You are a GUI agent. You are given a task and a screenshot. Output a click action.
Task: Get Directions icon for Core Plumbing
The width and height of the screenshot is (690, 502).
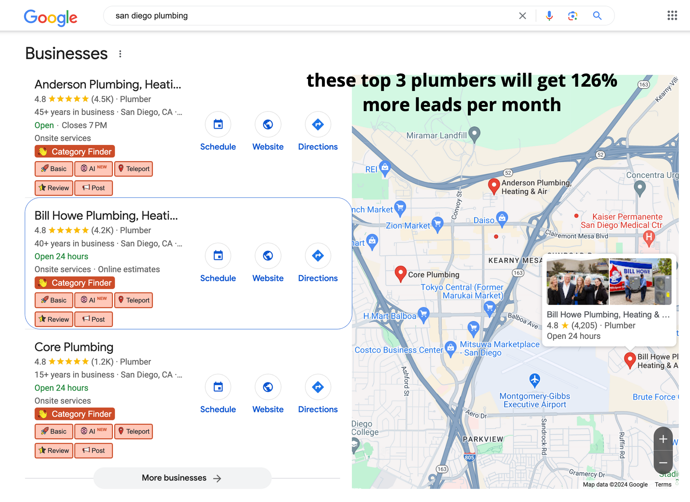[x=318, y=387]
